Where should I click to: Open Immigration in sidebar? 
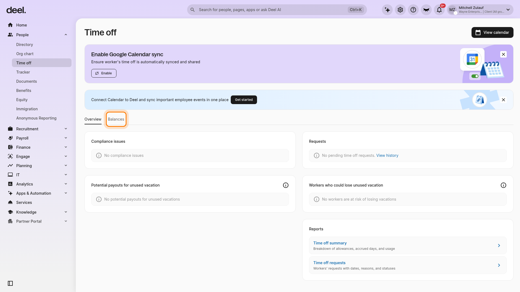[x=27, y=109]
